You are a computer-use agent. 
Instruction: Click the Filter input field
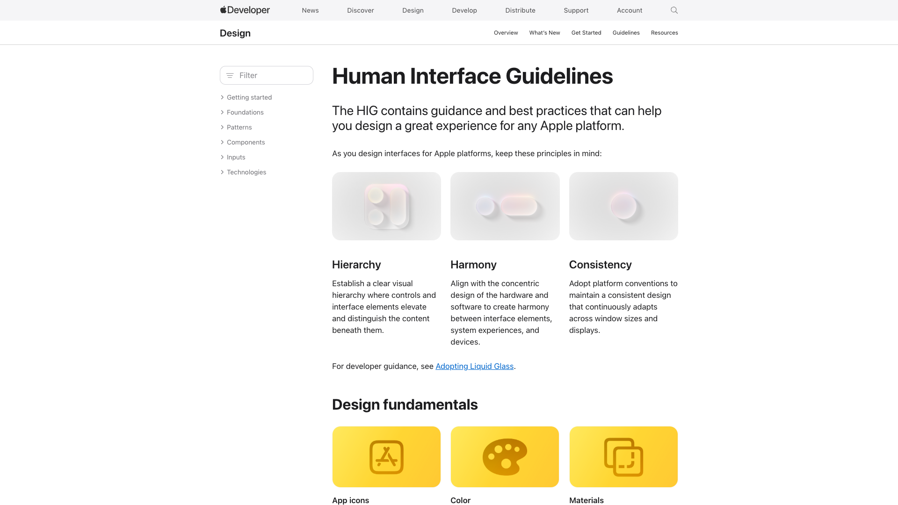274,75
